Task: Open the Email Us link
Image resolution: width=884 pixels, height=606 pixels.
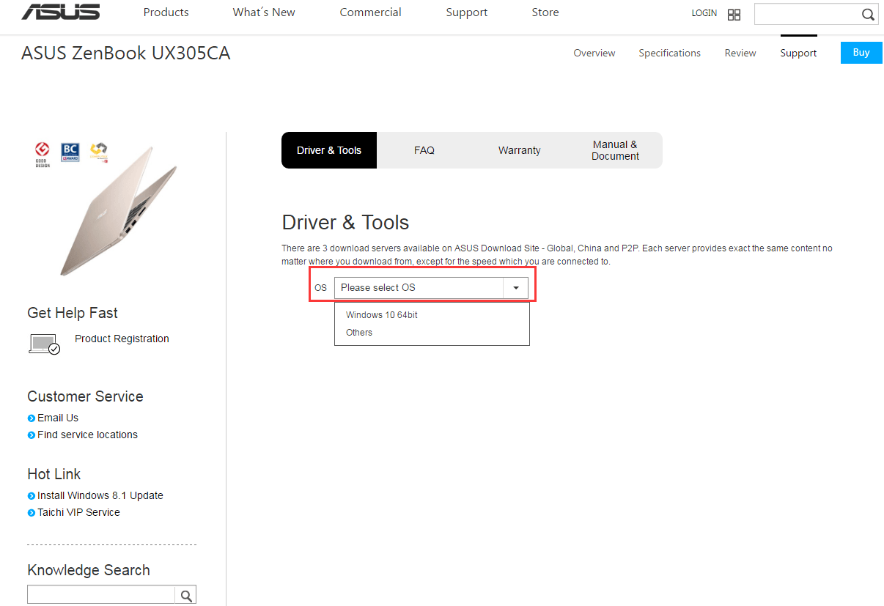Action: 58,418
